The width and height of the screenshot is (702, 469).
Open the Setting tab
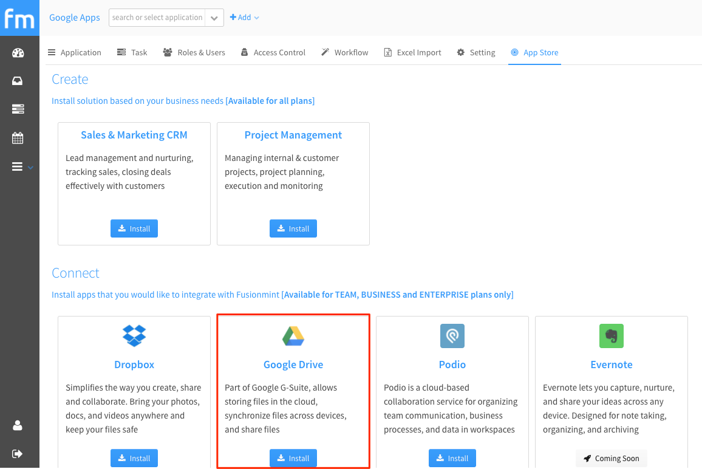(476, 52)
